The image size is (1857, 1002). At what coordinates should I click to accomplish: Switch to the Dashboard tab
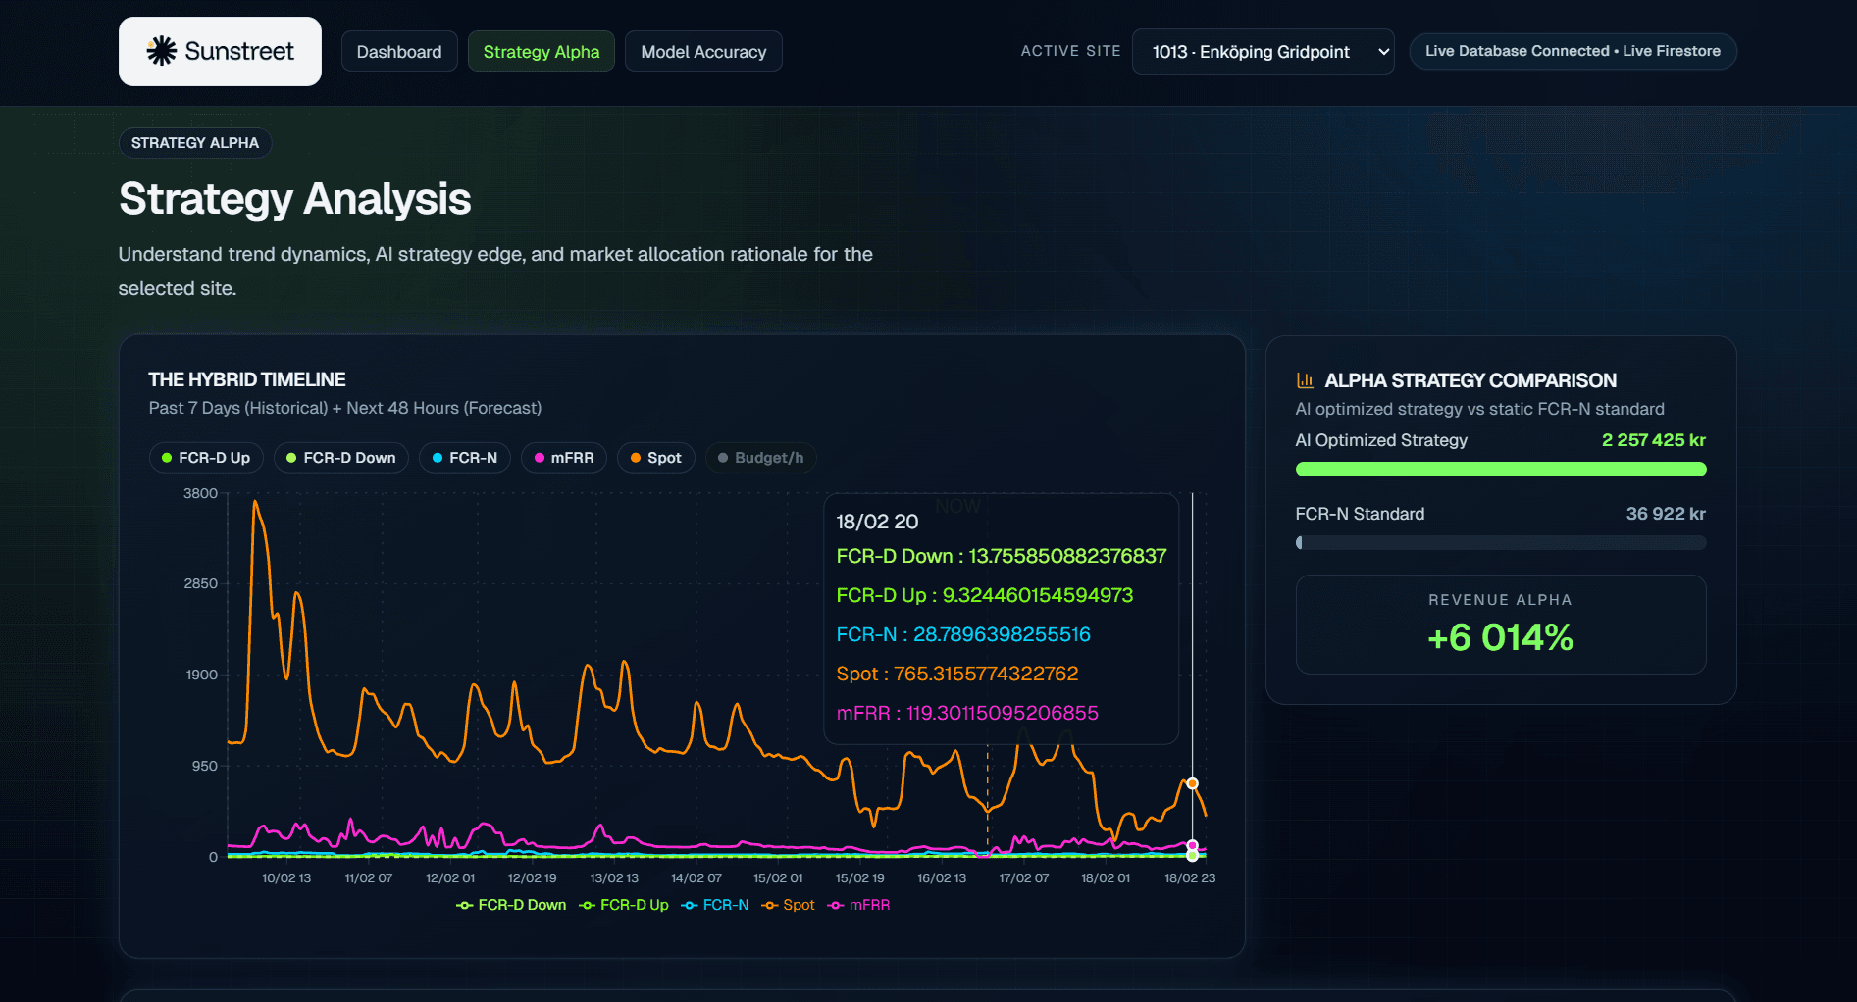(398, 51)
